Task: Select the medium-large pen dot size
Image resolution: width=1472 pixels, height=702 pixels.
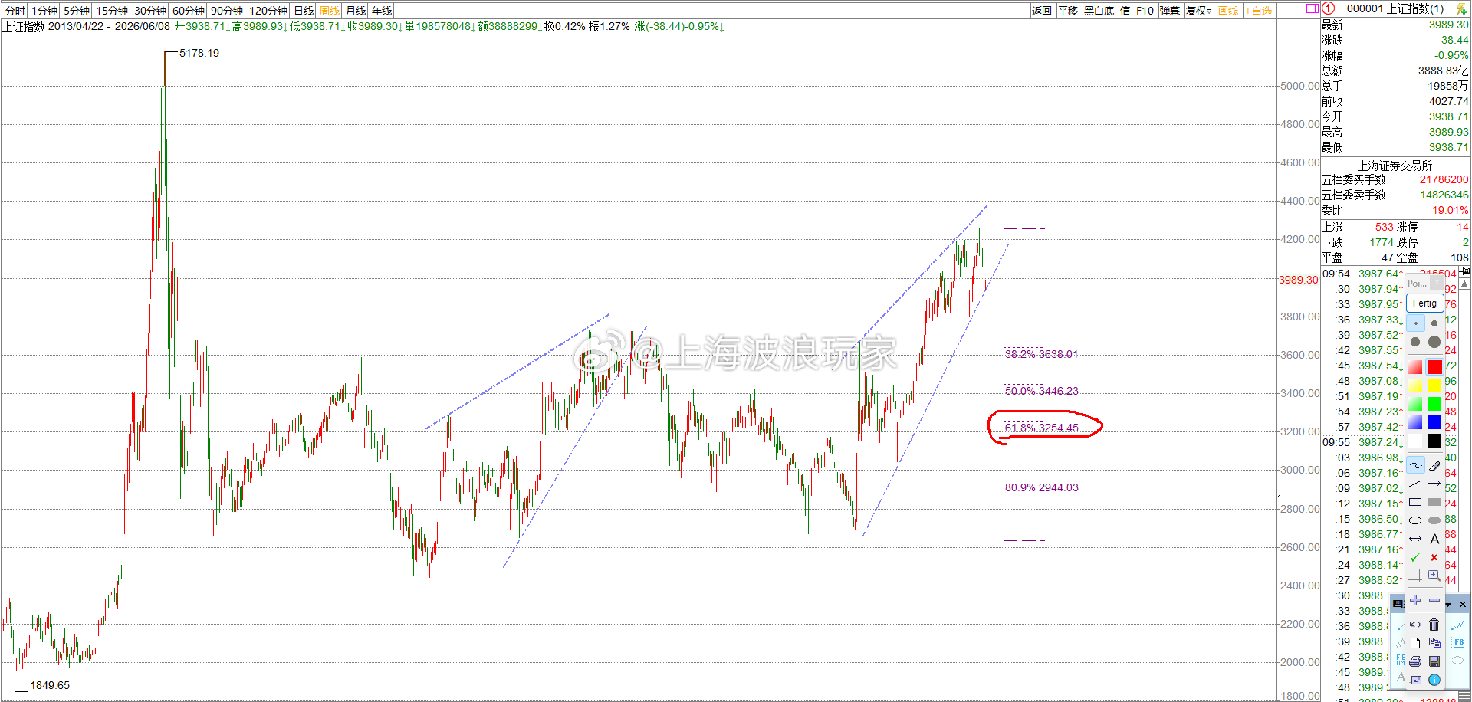Action: pos(1415,342)
